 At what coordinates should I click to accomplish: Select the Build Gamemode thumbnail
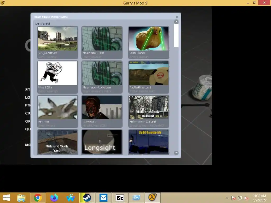point(149,142)
